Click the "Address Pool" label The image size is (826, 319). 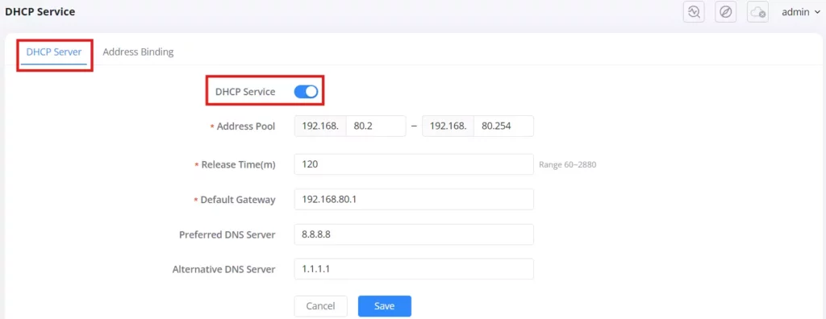pos(246,126)
